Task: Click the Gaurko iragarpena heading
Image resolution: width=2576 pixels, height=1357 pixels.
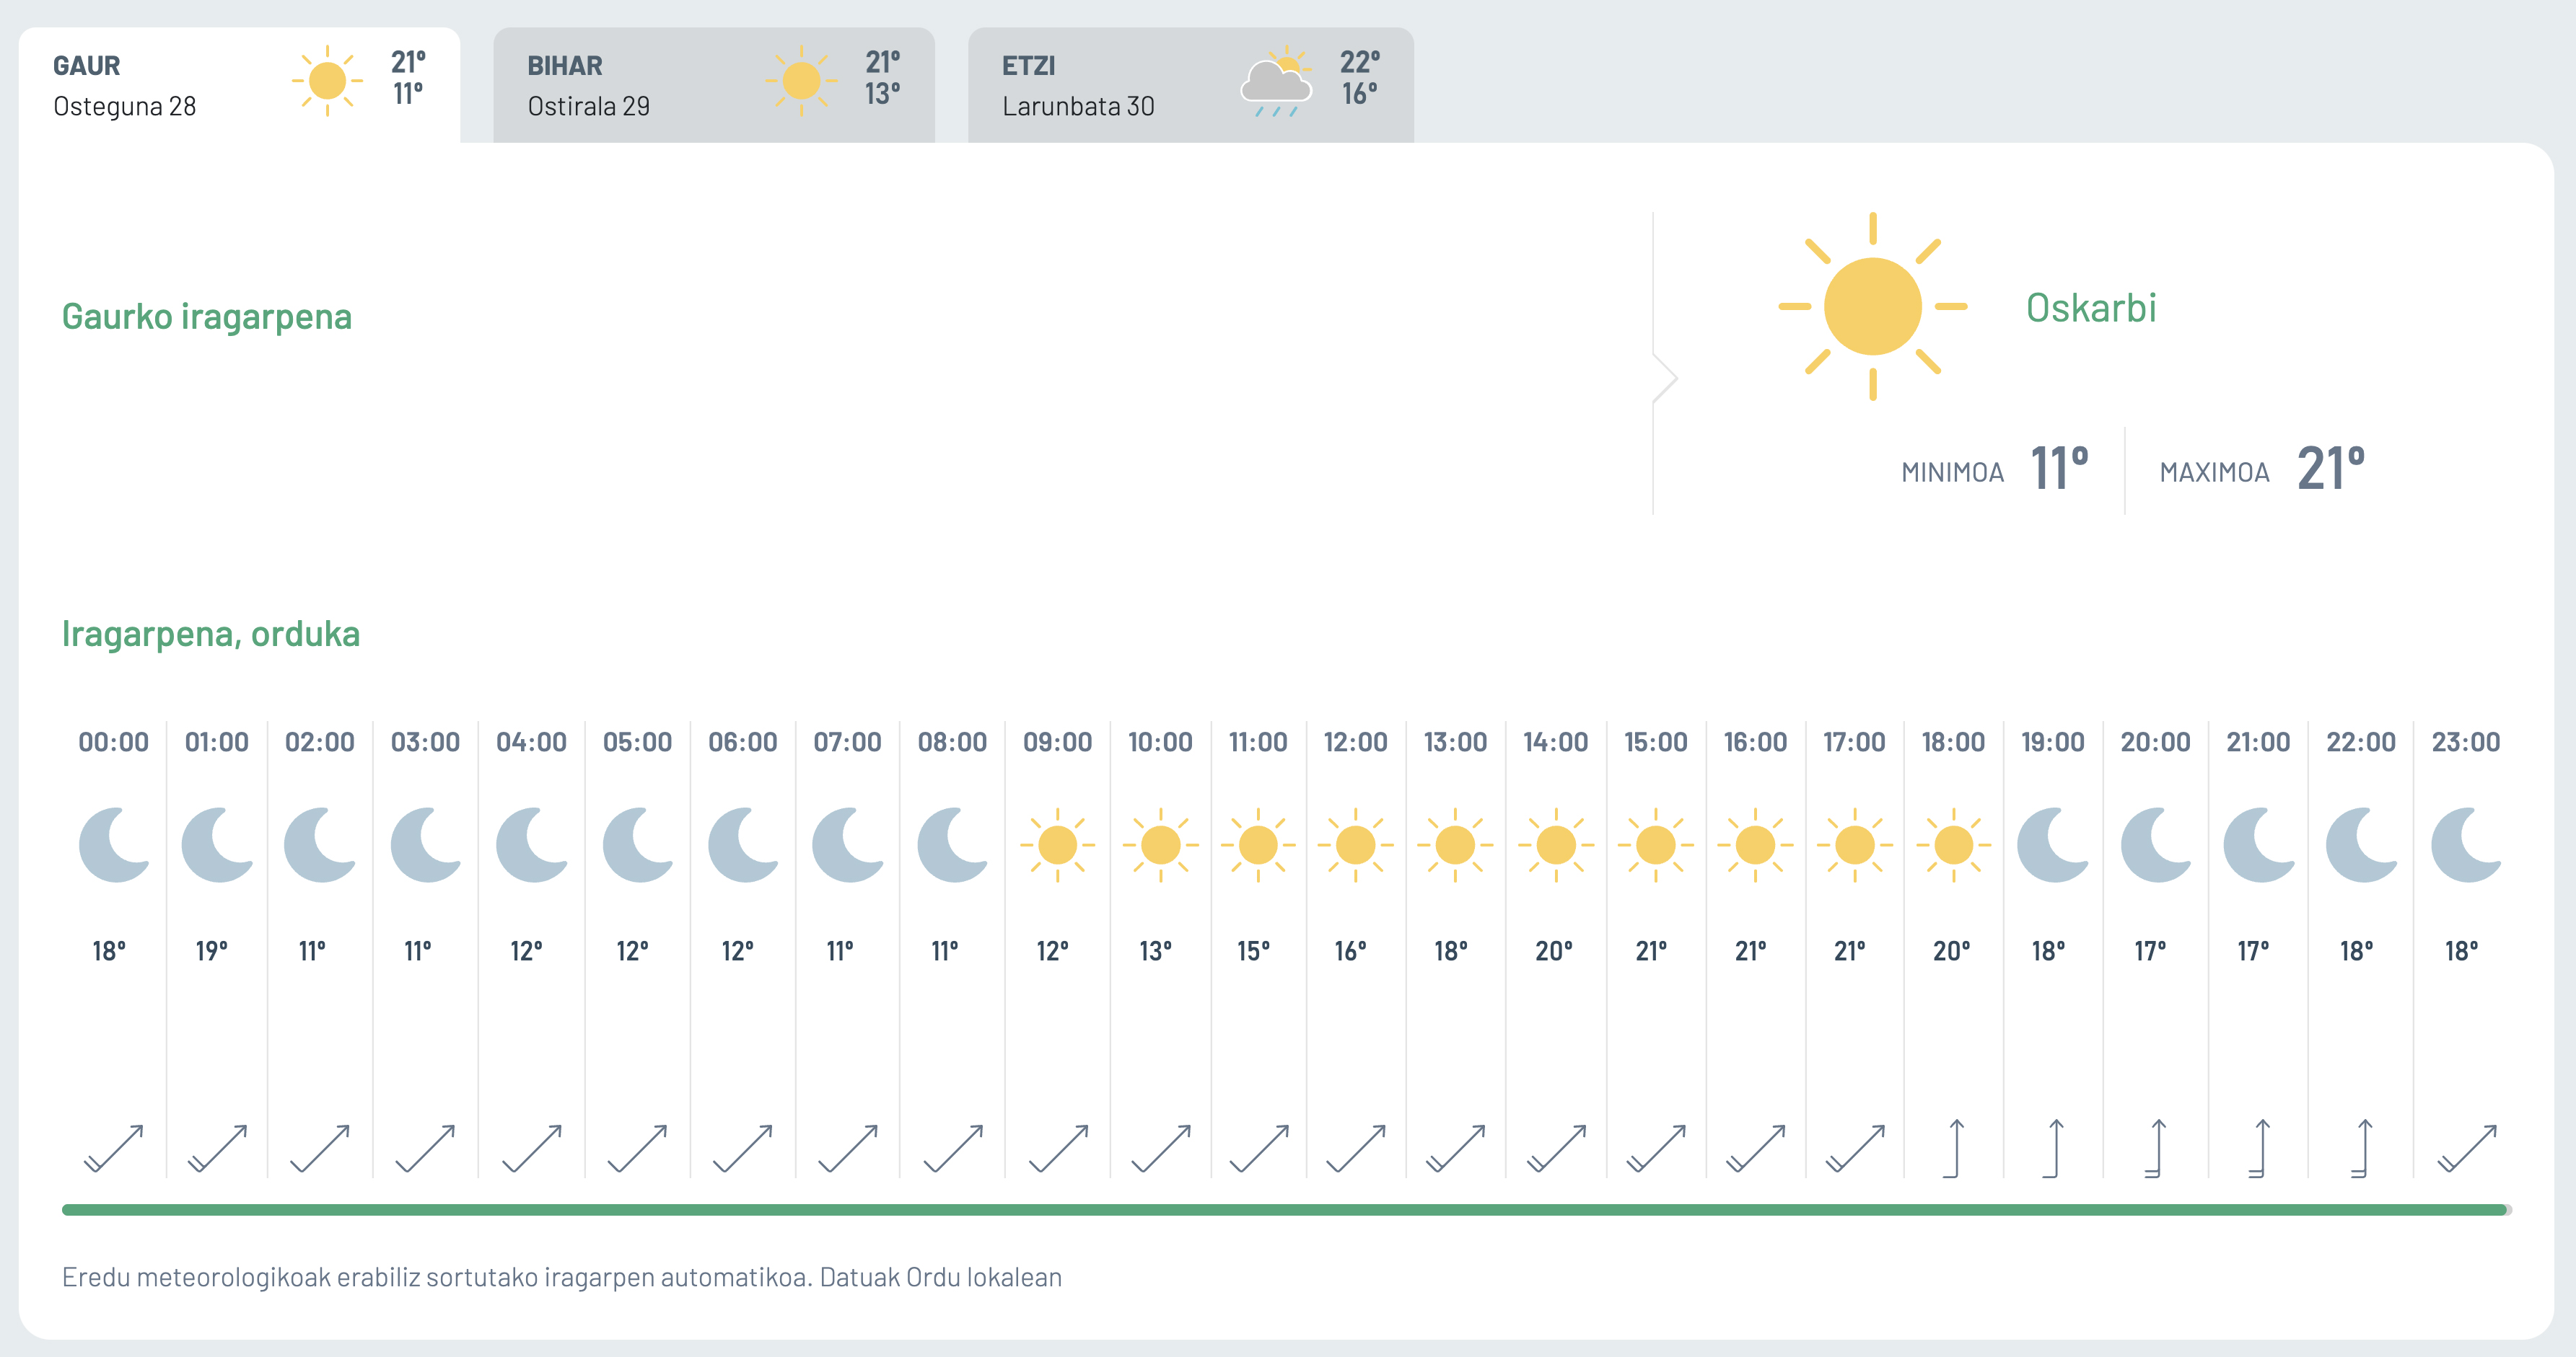Action: pos(207,317)
